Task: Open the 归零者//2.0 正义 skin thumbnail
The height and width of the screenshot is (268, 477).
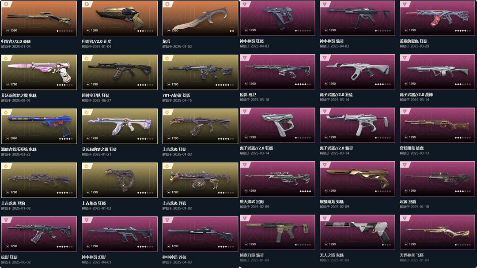Action: [x=120, y=18]
